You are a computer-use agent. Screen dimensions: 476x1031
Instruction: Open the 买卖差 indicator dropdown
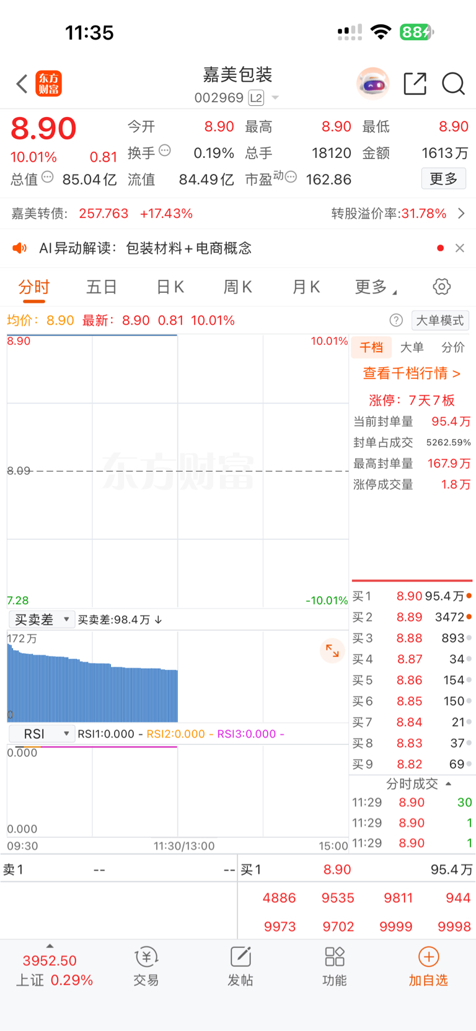tap(42, 620)
